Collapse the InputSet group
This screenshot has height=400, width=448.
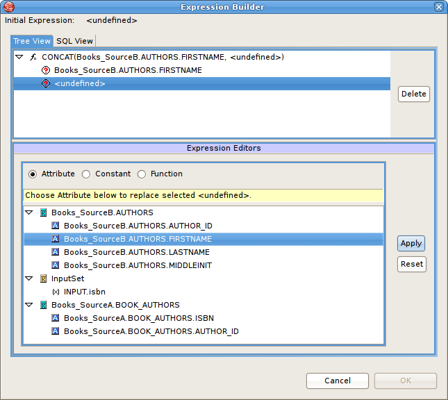click(x=29, y=278)
